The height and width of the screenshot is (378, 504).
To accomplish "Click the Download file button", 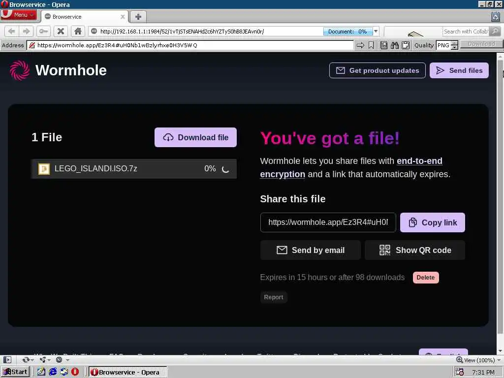I will pos(195,138).
